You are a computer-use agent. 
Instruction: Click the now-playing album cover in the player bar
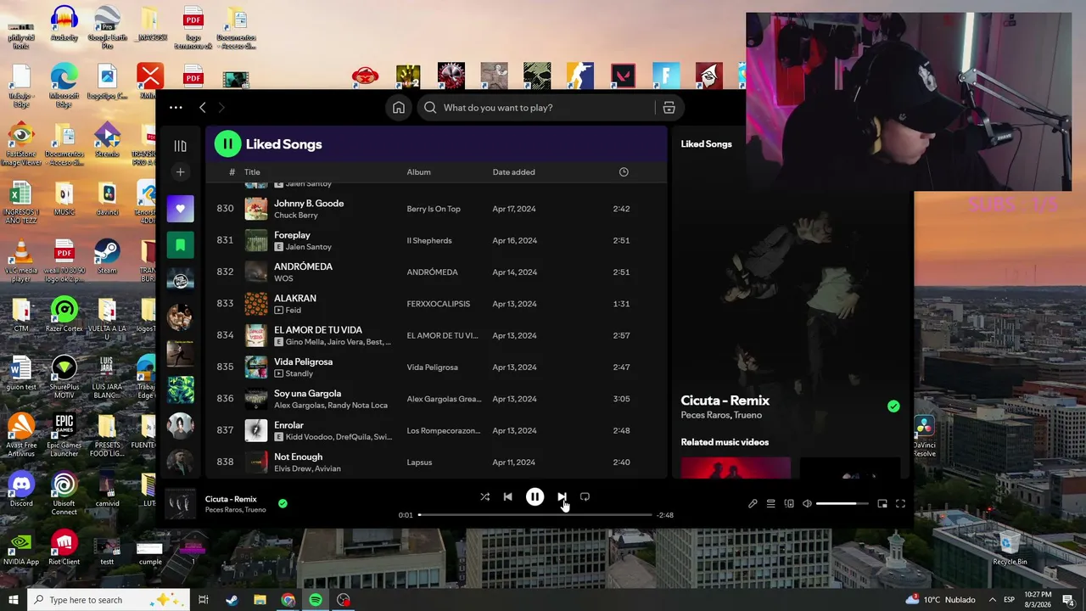click(180, 504)
